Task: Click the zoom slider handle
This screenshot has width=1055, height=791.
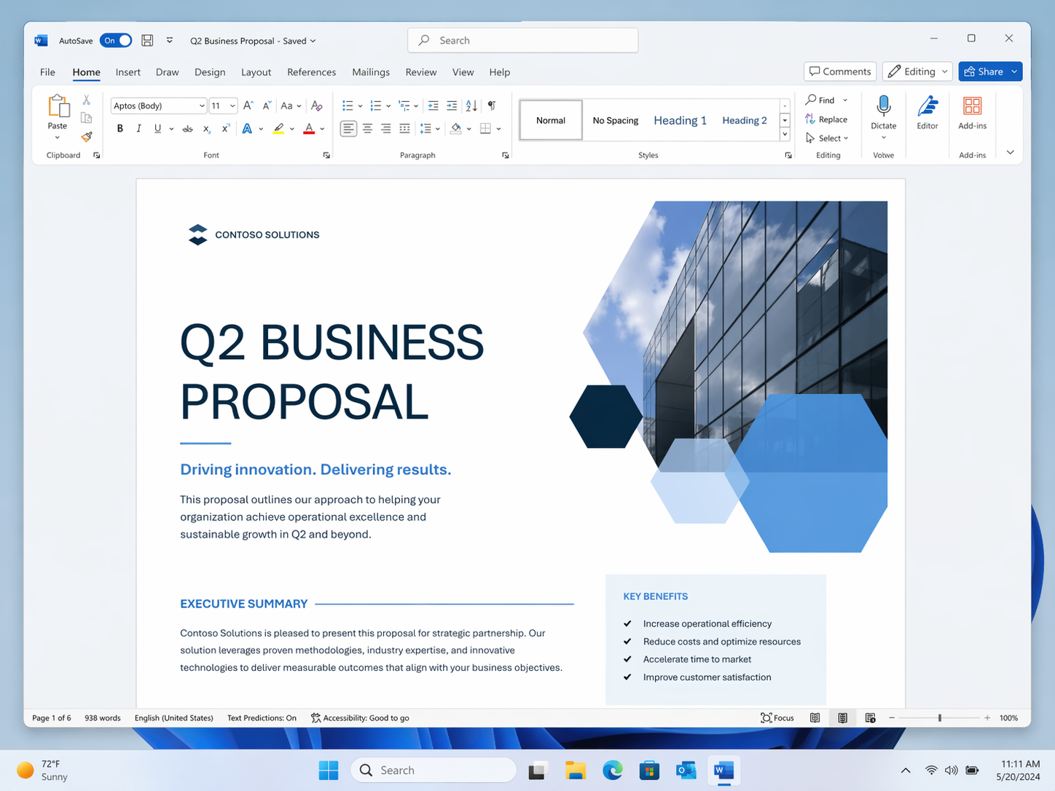Action: 940,718
